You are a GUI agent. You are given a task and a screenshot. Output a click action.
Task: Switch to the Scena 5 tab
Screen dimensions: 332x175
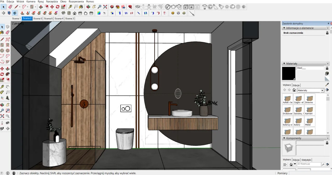(x=38, y=19)
